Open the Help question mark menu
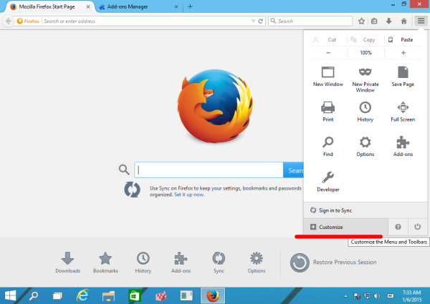The width and height of the screenshot is (430, 304). coord(398,227)
